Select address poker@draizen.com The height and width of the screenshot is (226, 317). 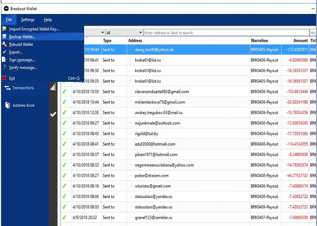click(x=151, y=176)
